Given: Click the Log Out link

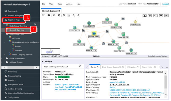Looking at the screenshot, I should click(165, 4).
